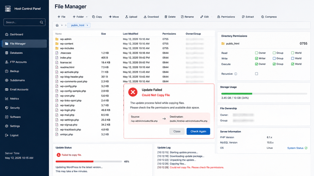Expand the public_html breadcrumb chevron

tap(87, 25)
